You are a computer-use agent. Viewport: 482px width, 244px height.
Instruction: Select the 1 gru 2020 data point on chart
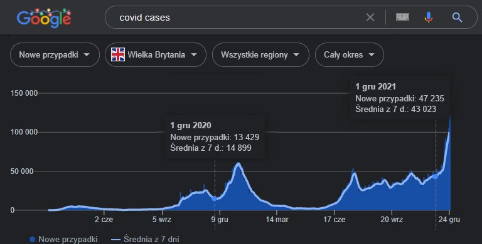[215, 198]
